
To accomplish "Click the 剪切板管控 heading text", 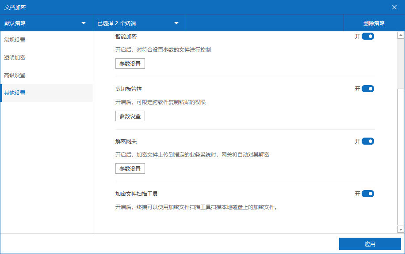I will pos(129,89).
